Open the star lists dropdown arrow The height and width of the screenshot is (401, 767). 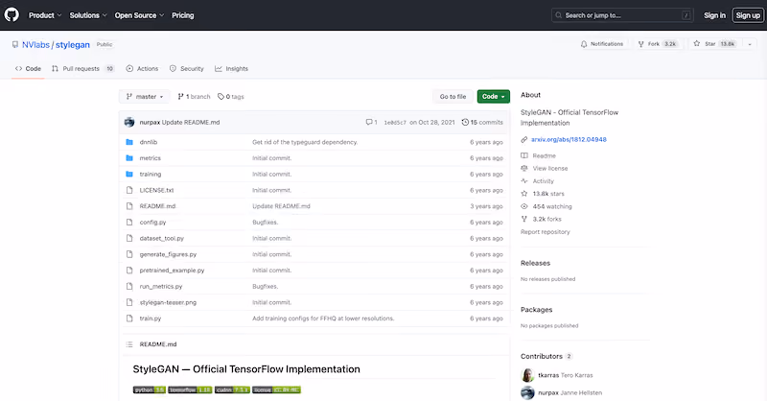[750, 44]
